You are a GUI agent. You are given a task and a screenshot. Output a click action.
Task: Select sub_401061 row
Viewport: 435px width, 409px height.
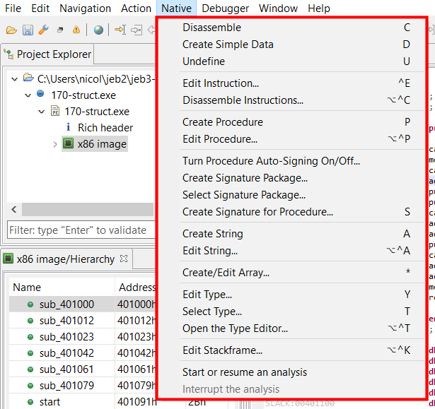[83, 369]
